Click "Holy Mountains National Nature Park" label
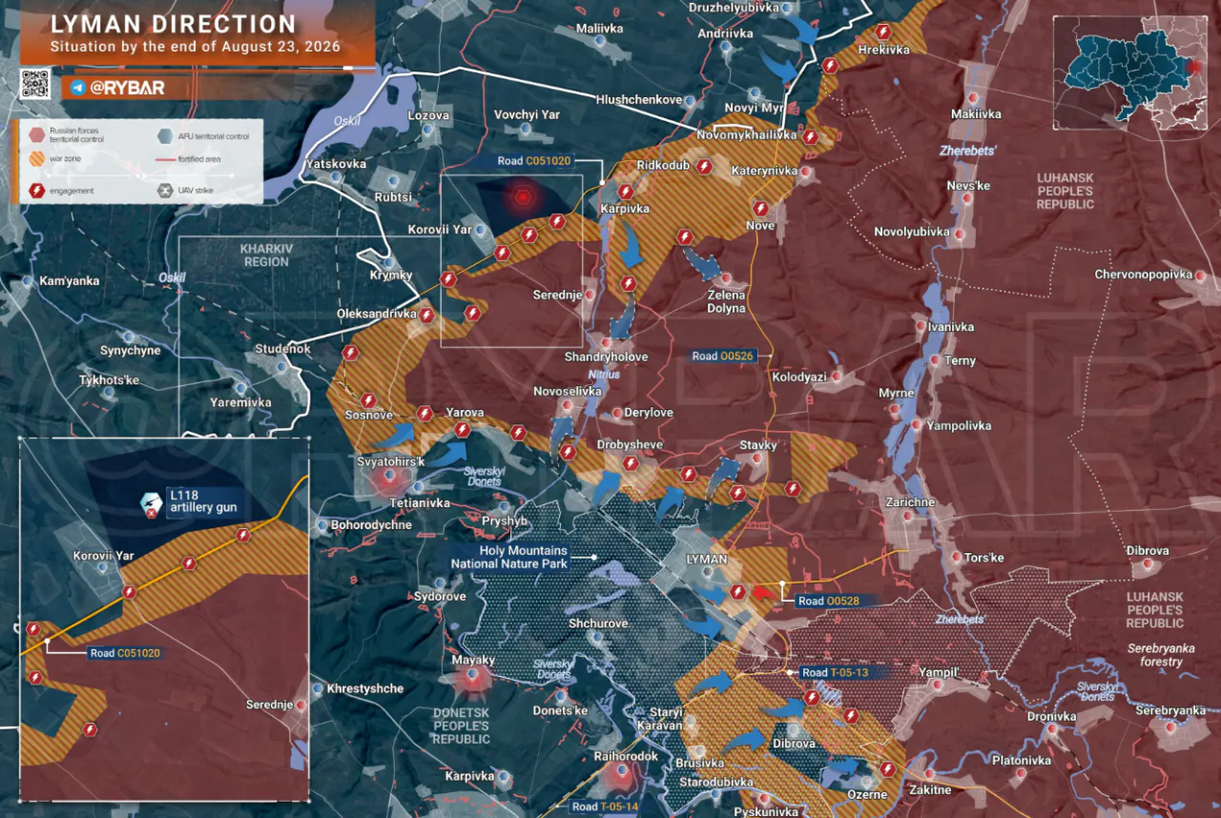 click(509, 557)
